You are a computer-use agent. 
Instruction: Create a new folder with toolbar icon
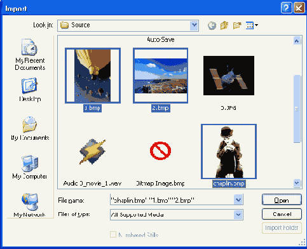point(237,25)
